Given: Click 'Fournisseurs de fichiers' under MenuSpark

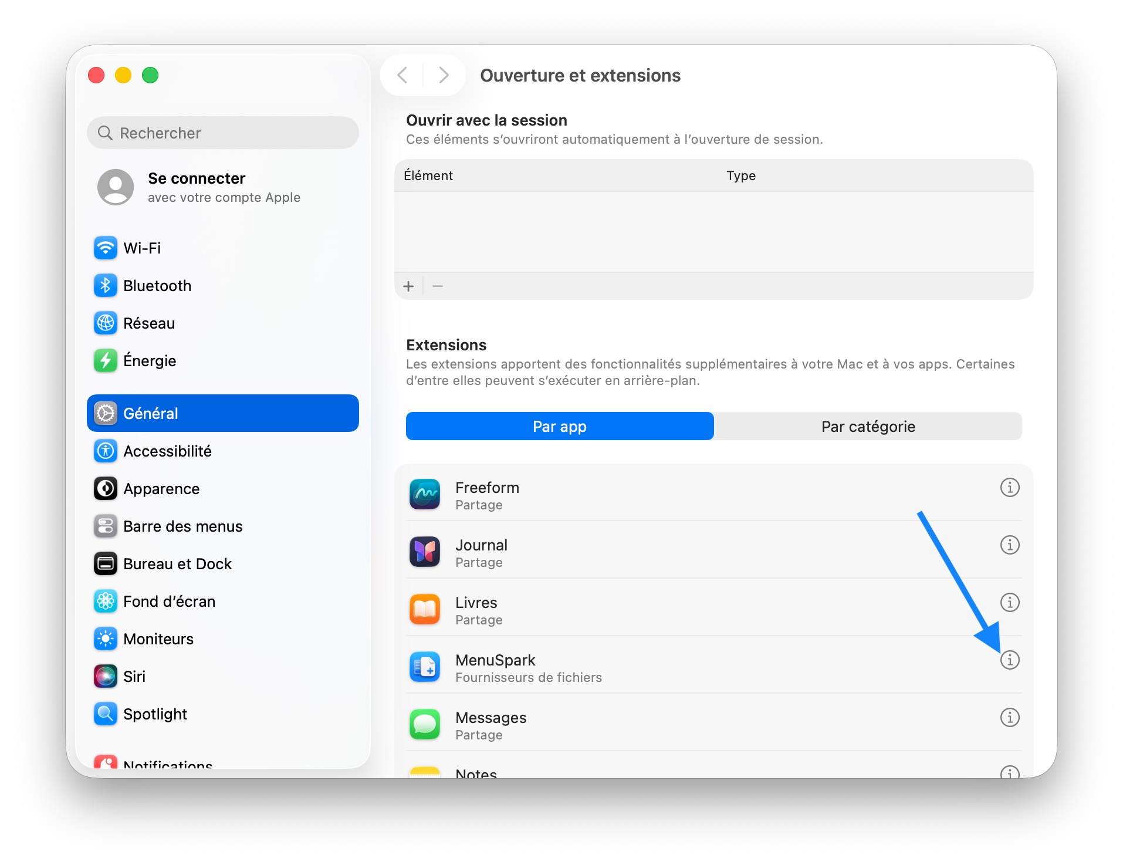Looking at the screenshot, I should click(x=529, y=678).
